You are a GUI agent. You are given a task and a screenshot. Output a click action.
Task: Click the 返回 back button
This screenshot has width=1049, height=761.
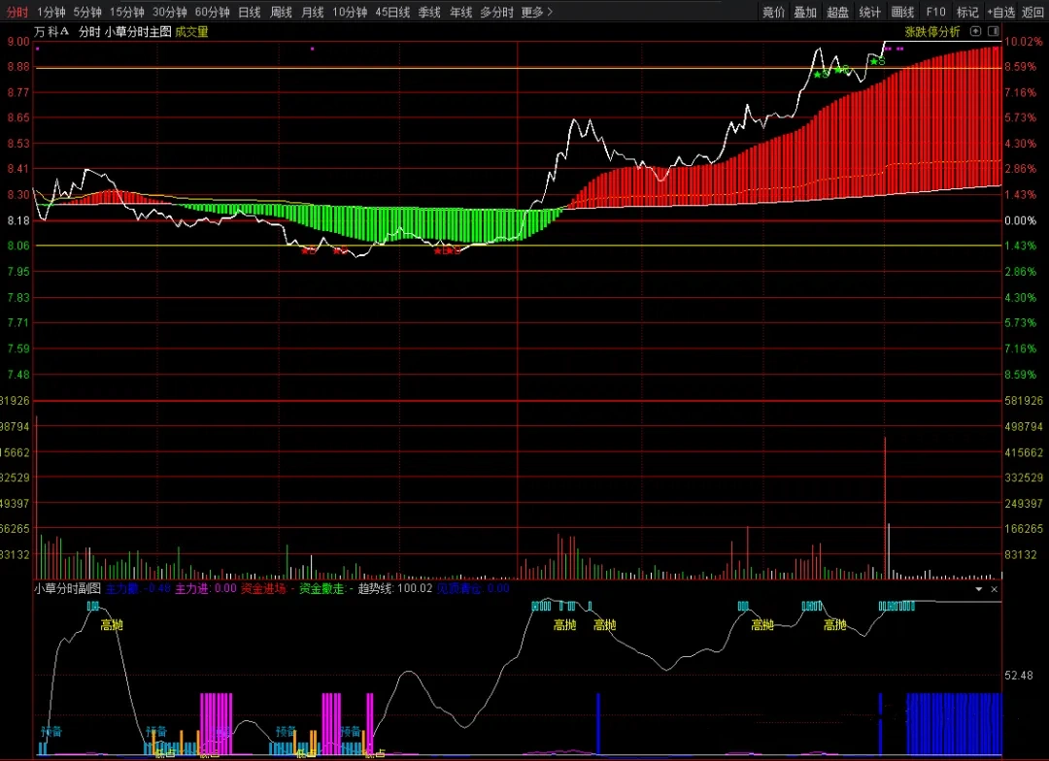click(x=1033, y=13)
